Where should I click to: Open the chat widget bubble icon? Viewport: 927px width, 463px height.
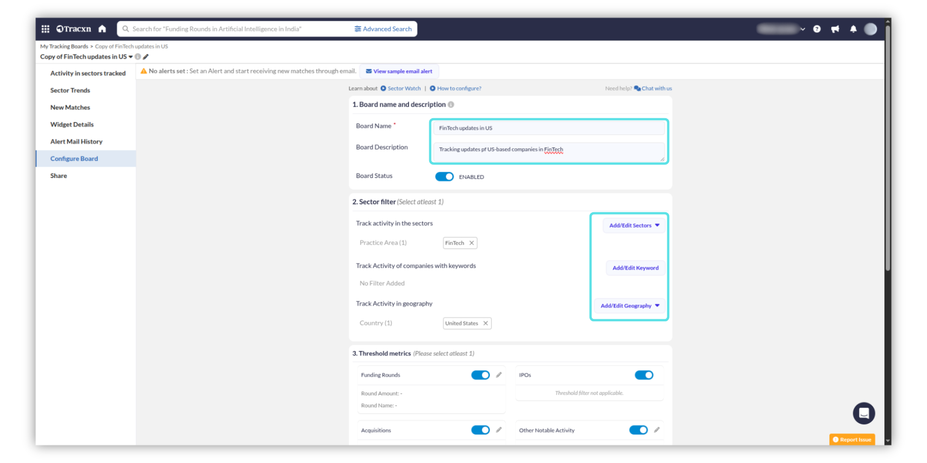tap(863, 413)
